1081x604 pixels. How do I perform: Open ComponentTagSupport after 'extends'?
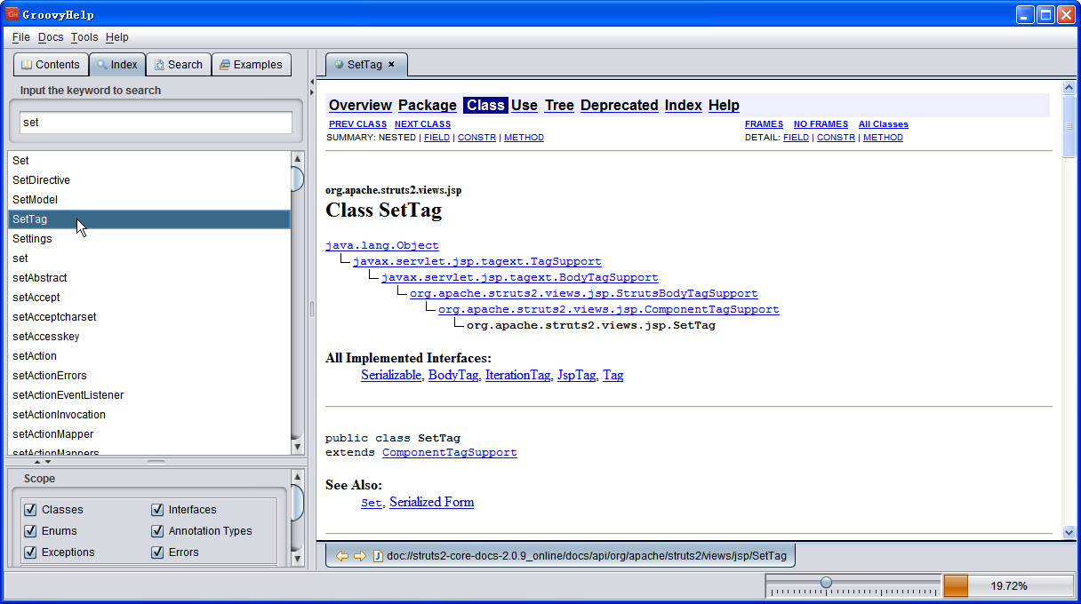[x=450, y=452]
